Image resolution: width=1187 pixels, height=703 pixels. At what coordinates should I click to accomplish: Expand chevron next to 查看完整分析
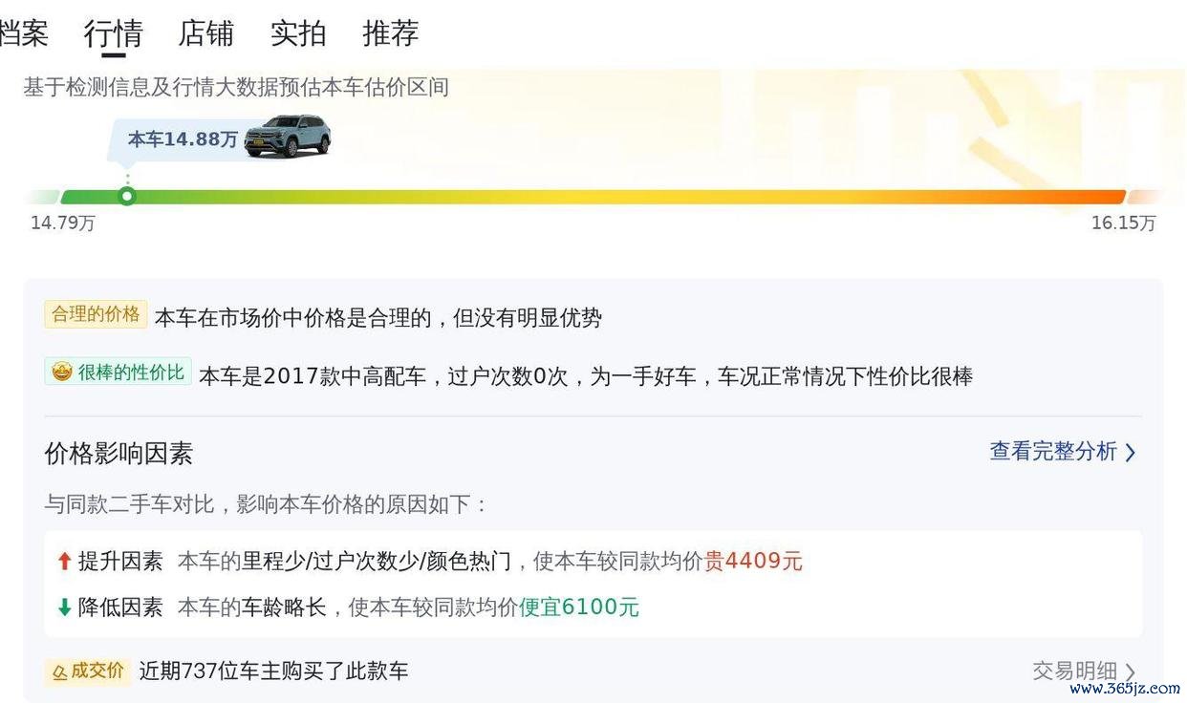(x=1130, y=453)
